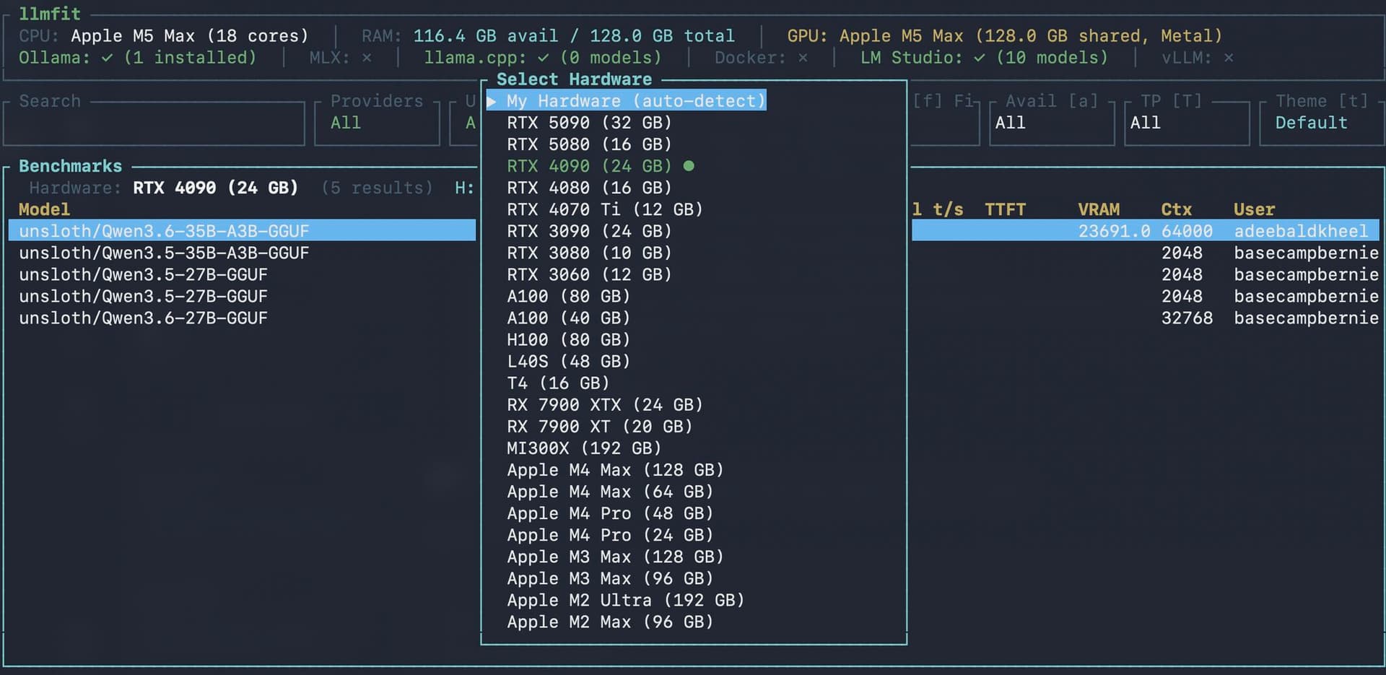Click Ctx value 64000
The image size is (1386, 675).
1187,231
